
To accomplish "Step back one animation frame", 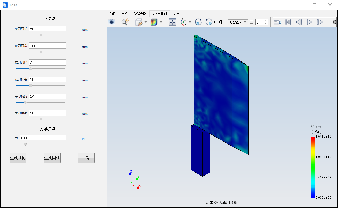I will click(x=299, y=22).
